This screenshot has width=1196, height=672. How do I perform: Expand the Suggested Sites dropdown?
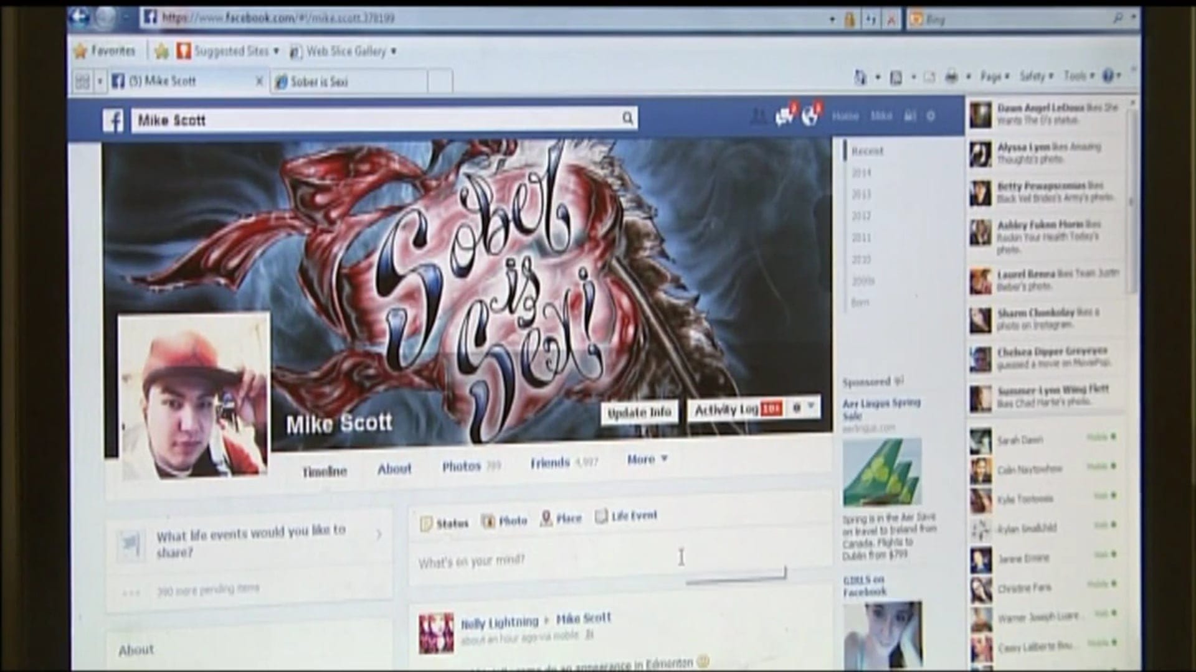277,51
